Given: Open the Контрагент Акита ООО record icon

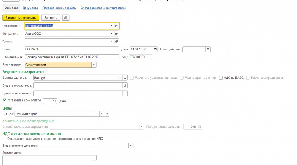Looking at the screenshot, I should pos(117,33).
